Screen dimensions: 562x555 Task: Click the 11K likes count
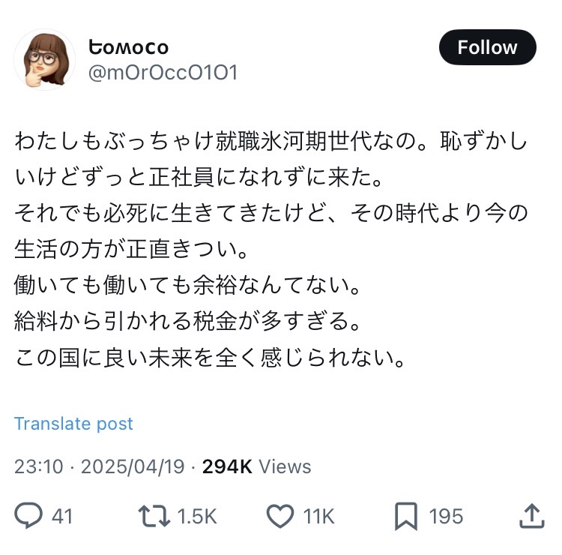319,516
